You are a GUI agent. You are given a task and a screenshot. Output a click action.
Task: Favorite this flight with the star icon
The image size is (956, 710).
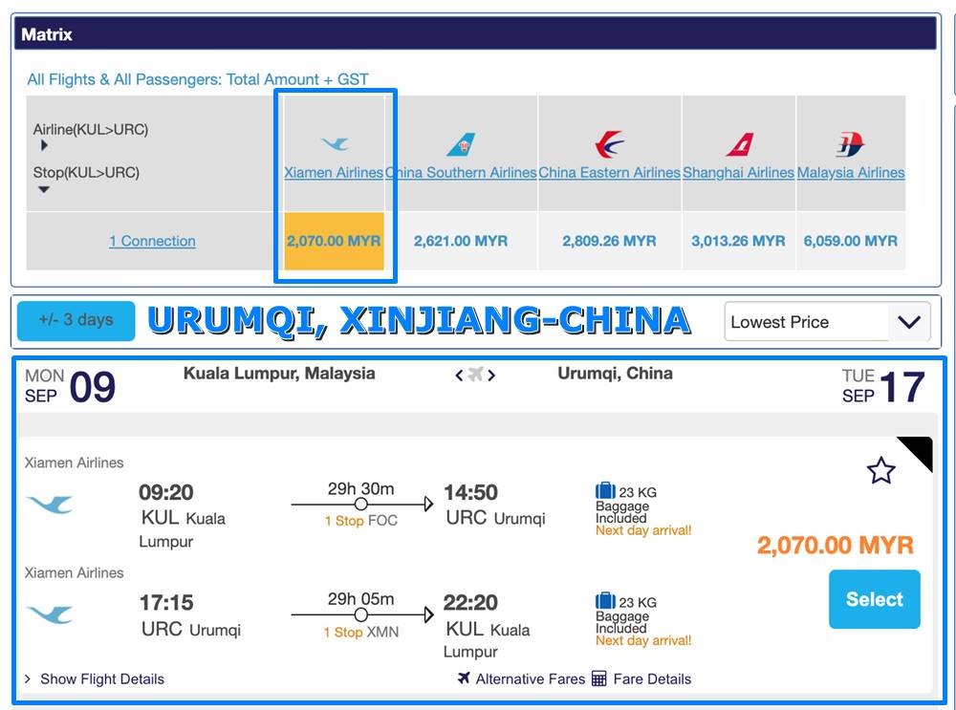coord(881,470)
